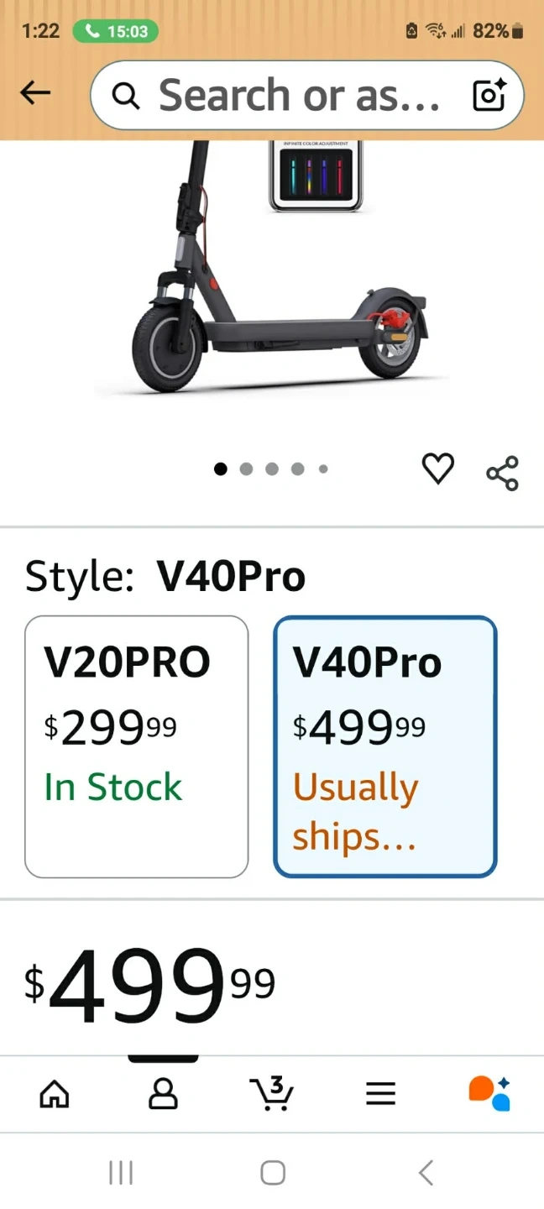Tap the back arrow icon

click(x=35, y=94)
